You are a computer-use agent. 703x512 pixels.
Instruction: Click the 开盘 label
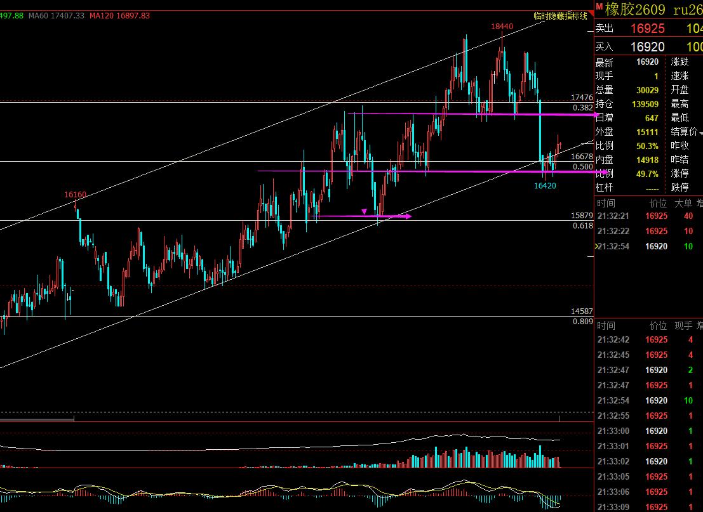click(680, 89)
